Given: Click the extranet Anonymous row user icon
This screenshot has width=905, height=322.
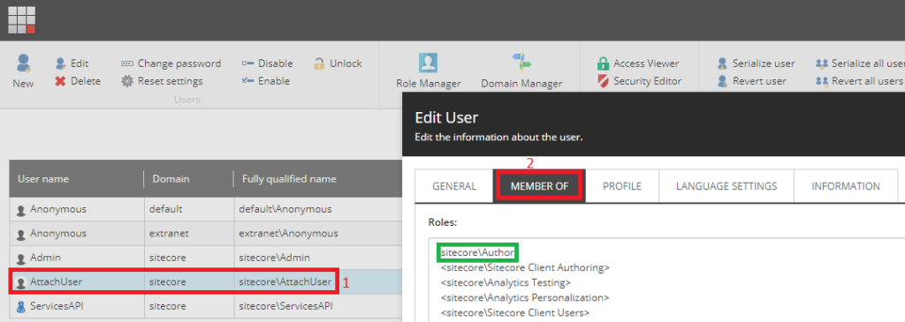Looking at the screenshot, I should click(x=21, y=234).
